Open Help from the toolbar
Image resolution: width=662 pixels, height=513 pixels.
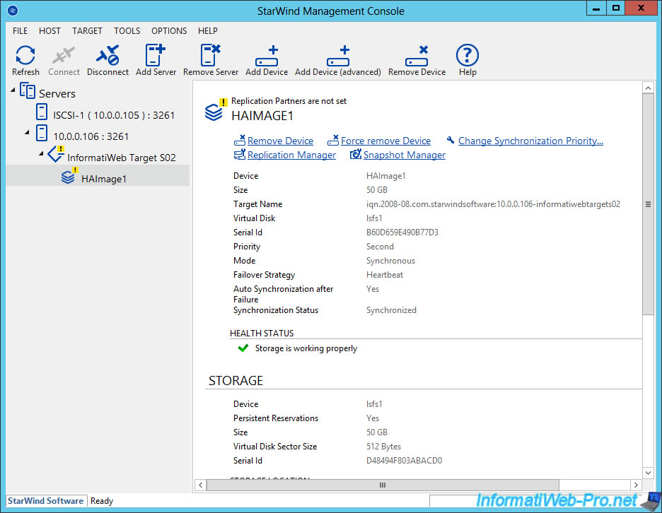coord(468,55)
